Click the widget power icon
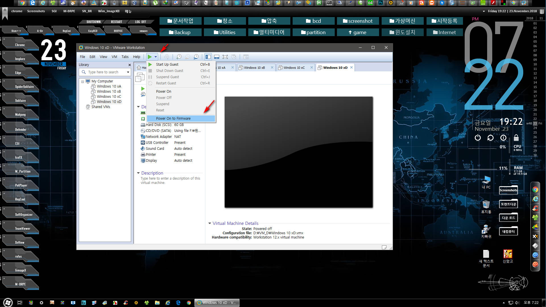This screenshot has width=546, height=307. pos(478,138)
